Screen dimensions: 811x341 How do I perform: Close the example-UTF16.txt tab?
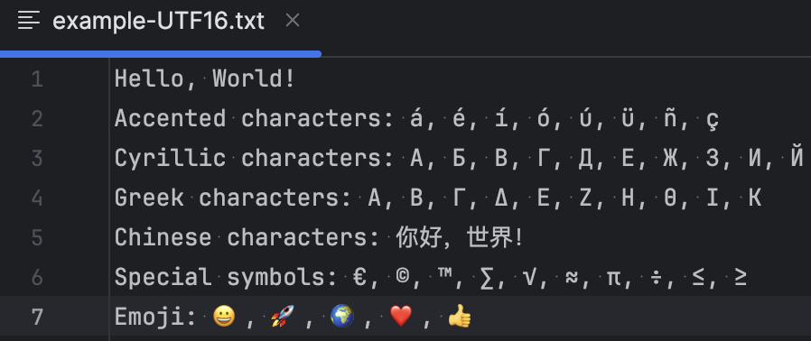(x=293, y=21)
